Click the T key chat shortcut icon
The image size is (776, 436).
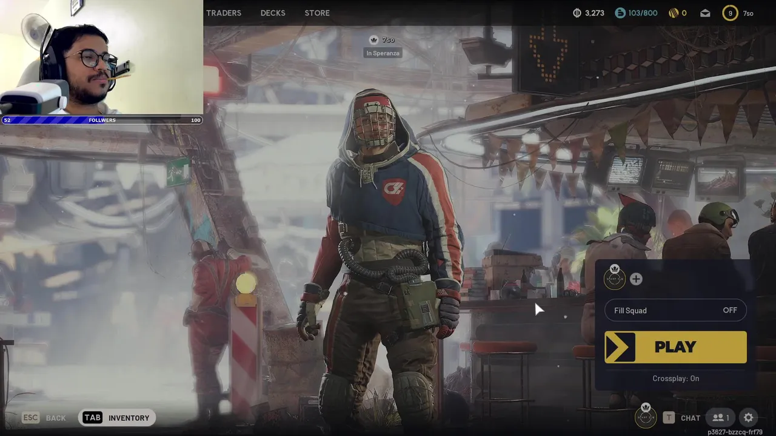(x=669, y=418)
